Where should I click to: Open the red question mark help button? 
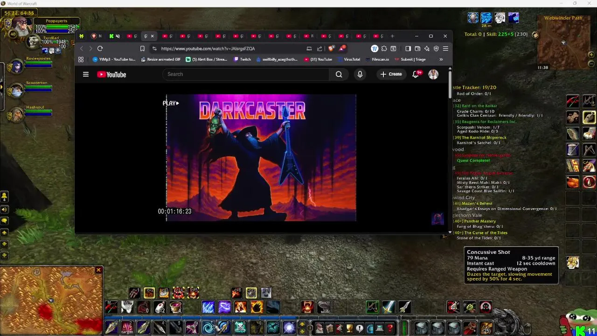390,329
